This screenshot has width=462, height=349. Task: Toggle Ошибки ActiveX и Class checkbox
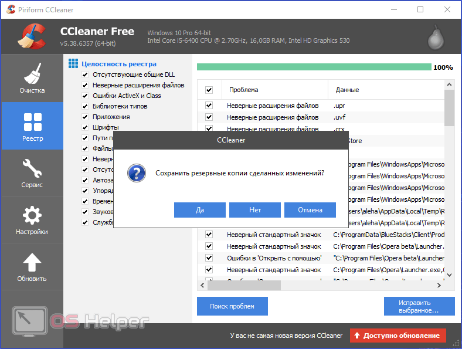(85, 96)
